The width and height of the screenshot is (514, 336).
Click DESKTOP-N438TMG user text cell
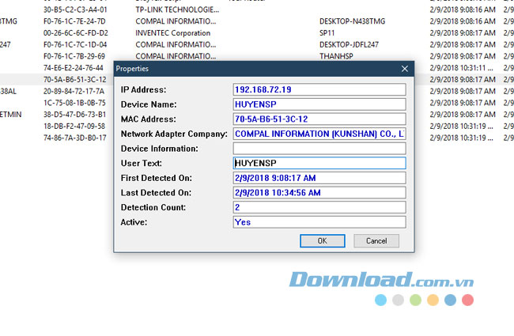353,21
